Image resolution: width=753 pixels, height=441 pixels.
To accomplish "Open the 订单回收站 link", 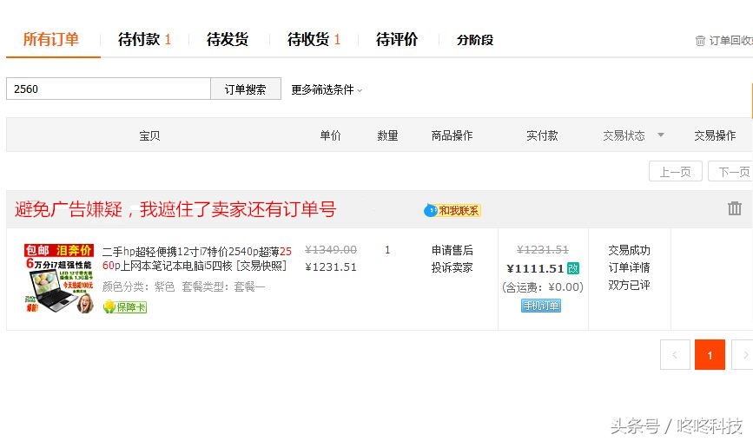I will 724,41.
